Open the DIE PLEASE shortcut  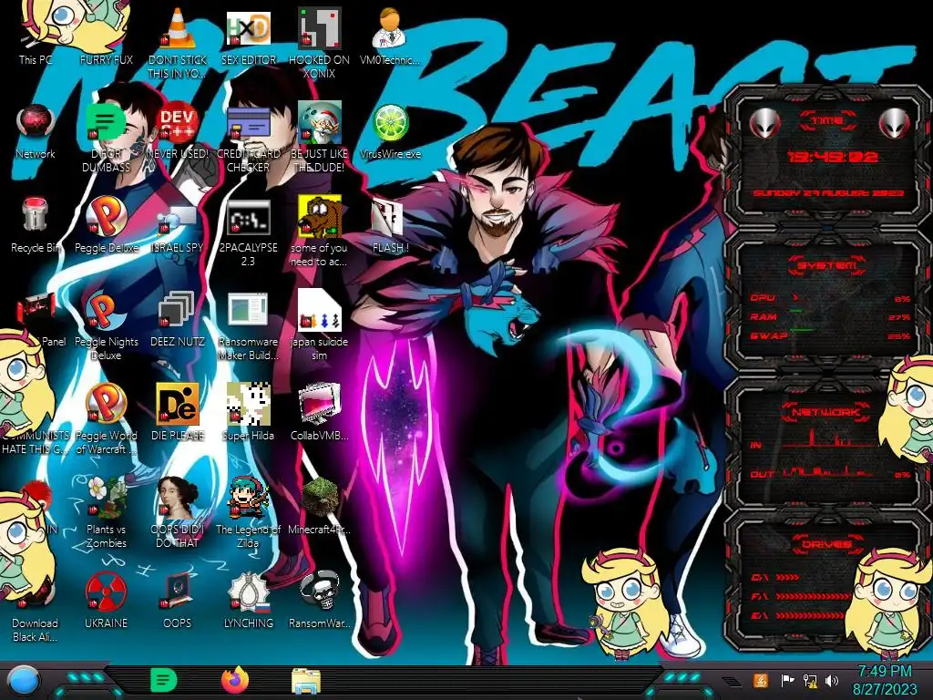(178, 412)
